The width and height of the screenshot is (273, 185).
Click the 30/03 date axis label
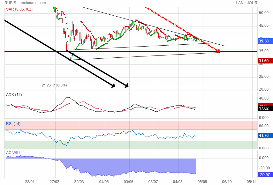tap(79, 182)
